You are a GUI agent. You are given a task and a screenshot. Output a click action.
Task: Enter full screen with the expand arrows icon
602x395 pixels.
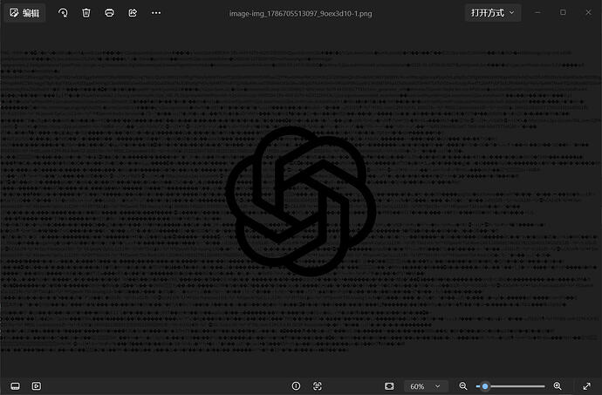tap(586, 386)
